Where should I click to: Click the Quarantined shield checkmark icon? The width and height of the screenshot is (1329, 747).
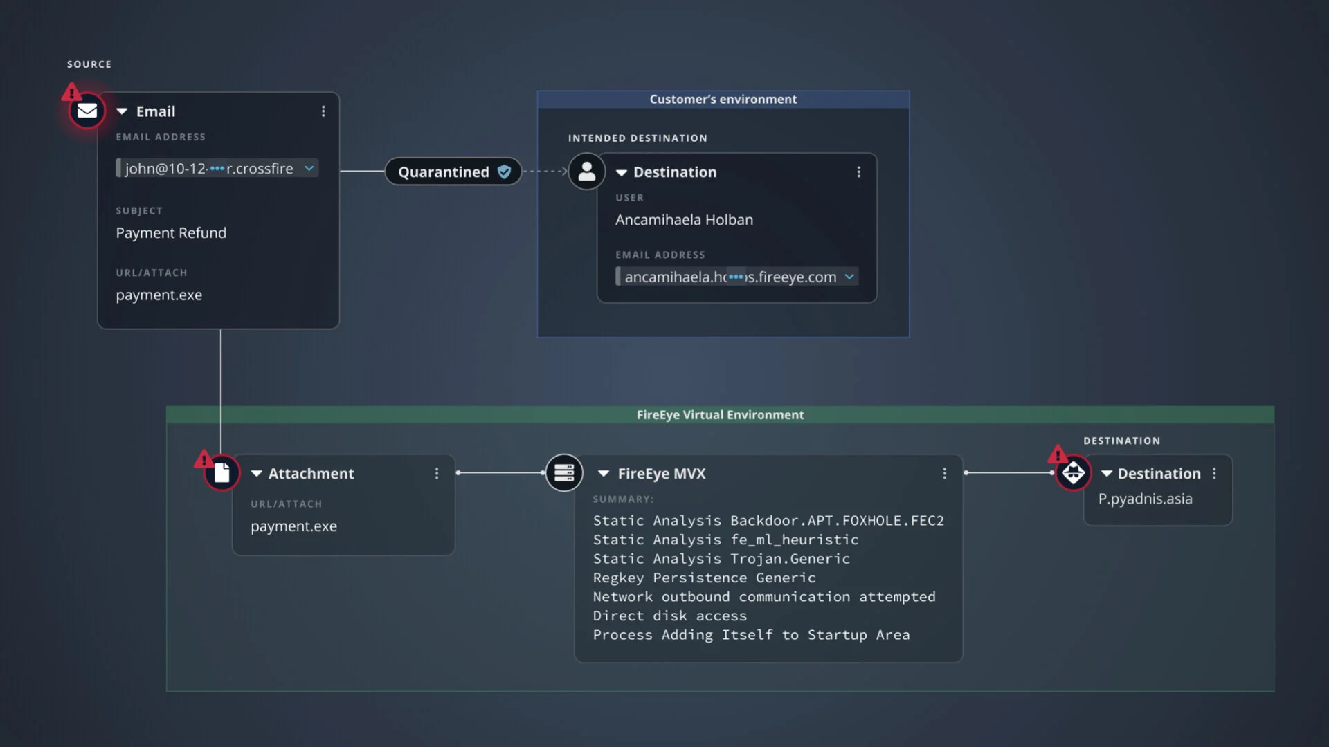[x=505, y=172]
